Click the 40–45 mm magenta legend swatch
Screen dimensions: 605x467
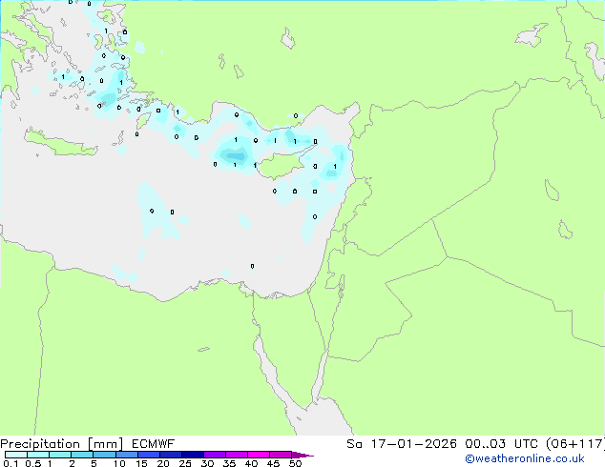point(259,455)
